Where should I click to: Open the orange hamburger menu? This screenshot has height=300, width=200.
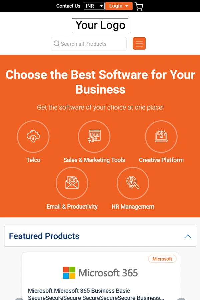139,44
